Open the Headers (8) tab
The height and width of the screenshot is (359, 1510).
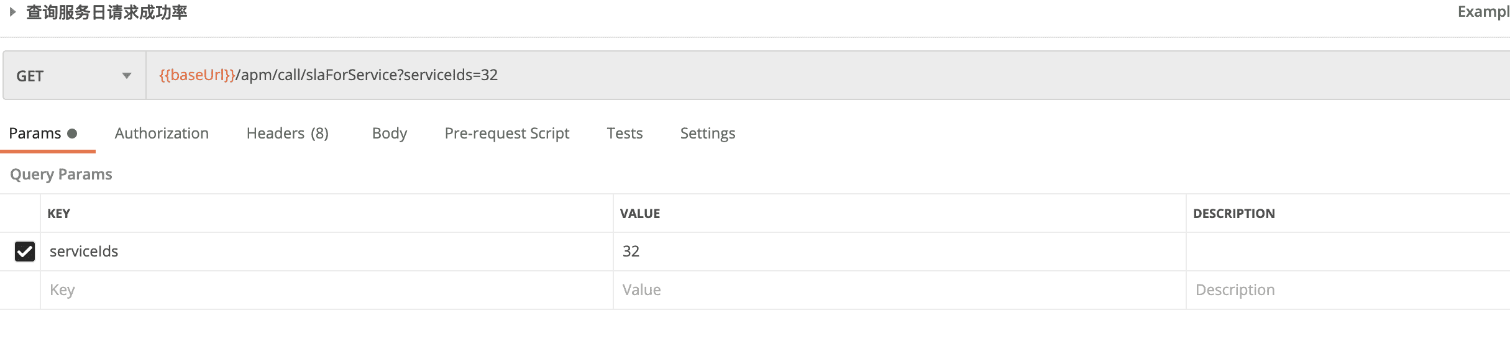(x=287, y=134)
